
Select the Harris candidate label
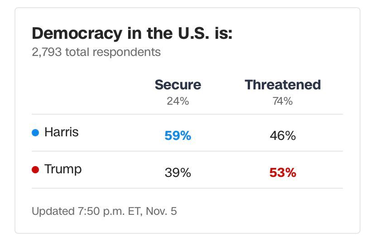click(62, 132)
